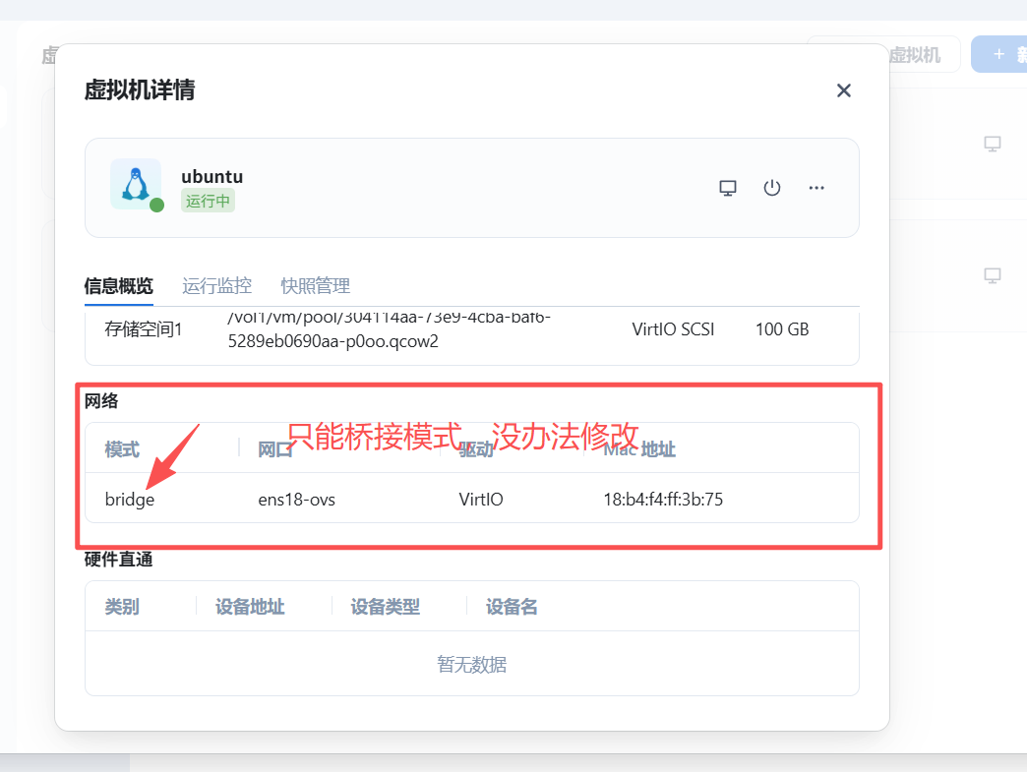Click the 设备名 column header

512,607
